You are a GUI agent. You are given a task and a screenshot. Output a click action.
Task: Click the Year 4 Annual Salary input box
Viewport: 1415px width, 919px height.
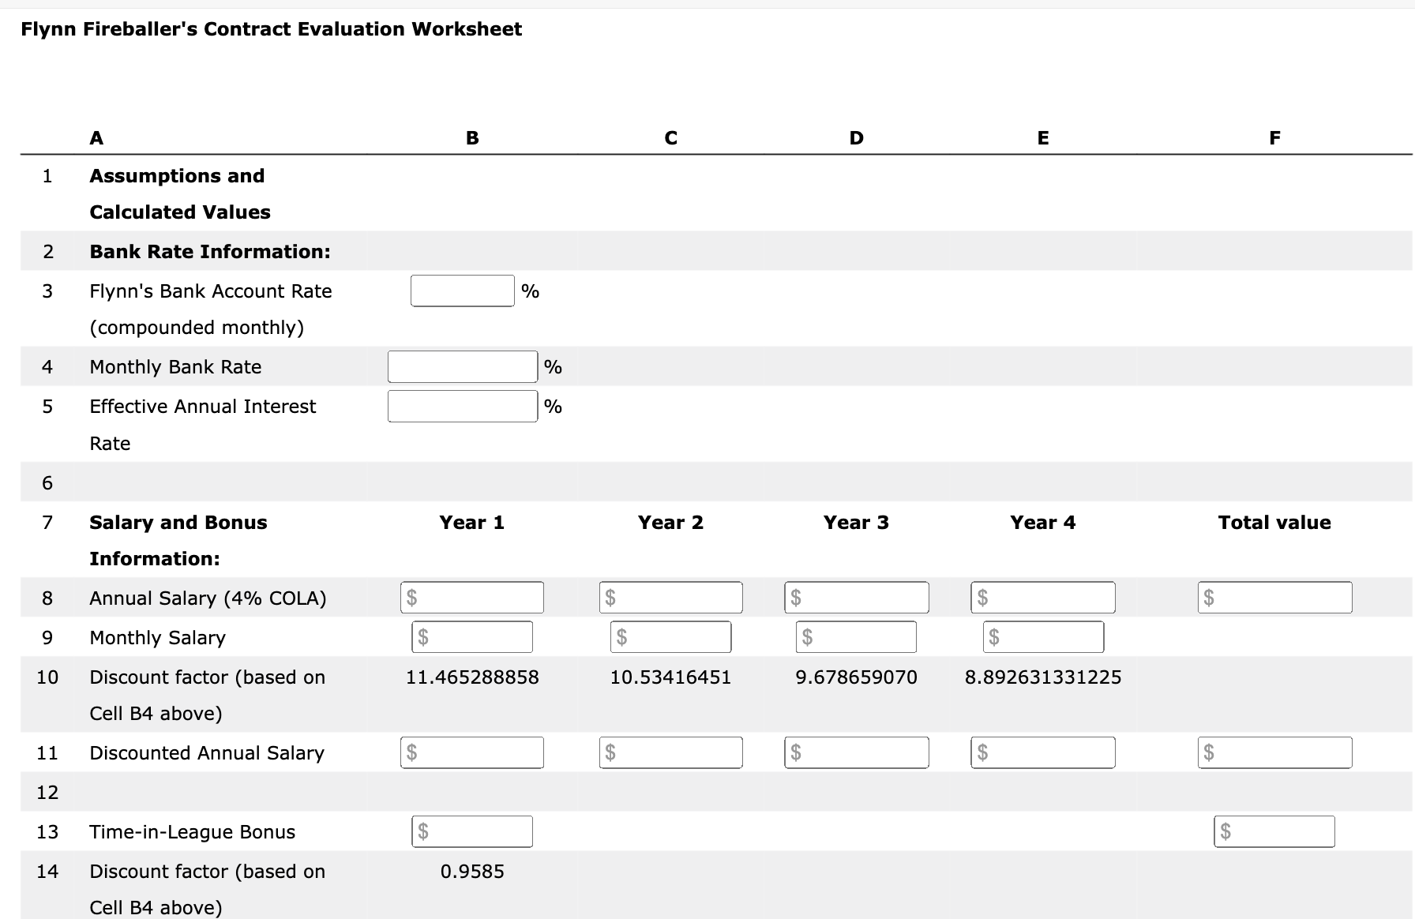click(x=1042, y=597)
